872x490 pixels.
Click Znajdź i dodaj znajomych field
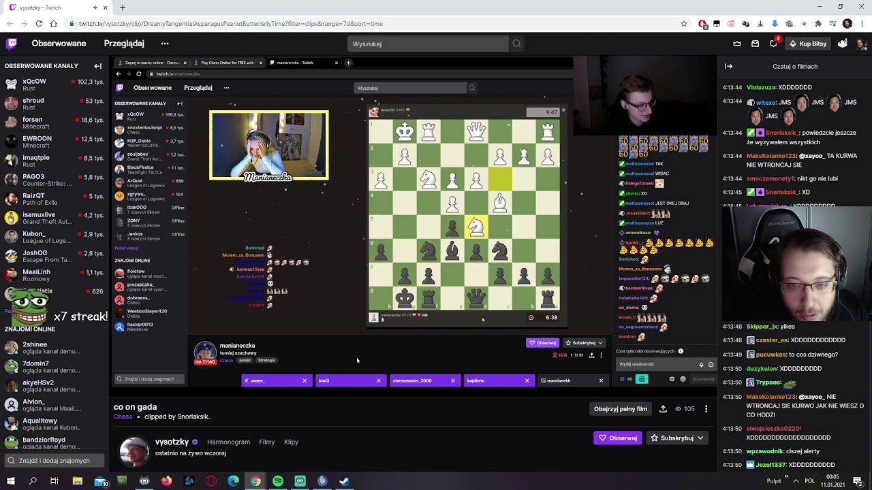pos(54,461)
